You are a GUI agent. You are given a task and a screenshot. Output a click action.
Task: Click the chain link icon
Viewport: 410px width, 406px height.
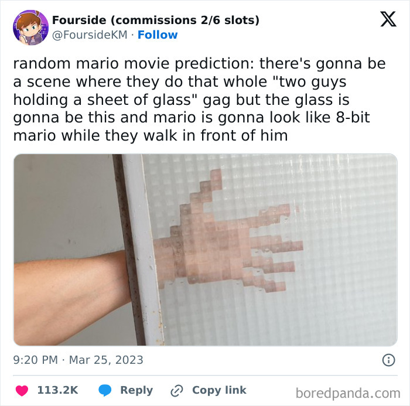[x=177, y=391]
